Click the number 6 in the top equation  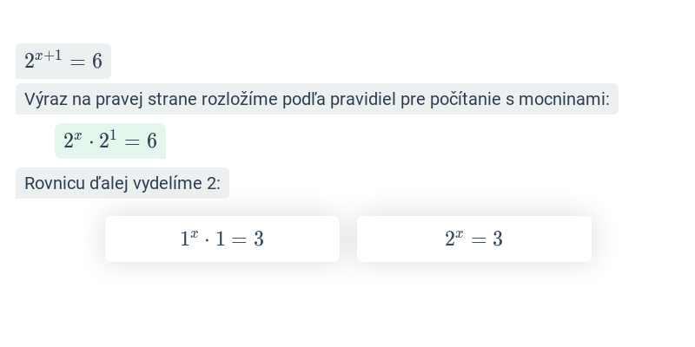point(97,61)
